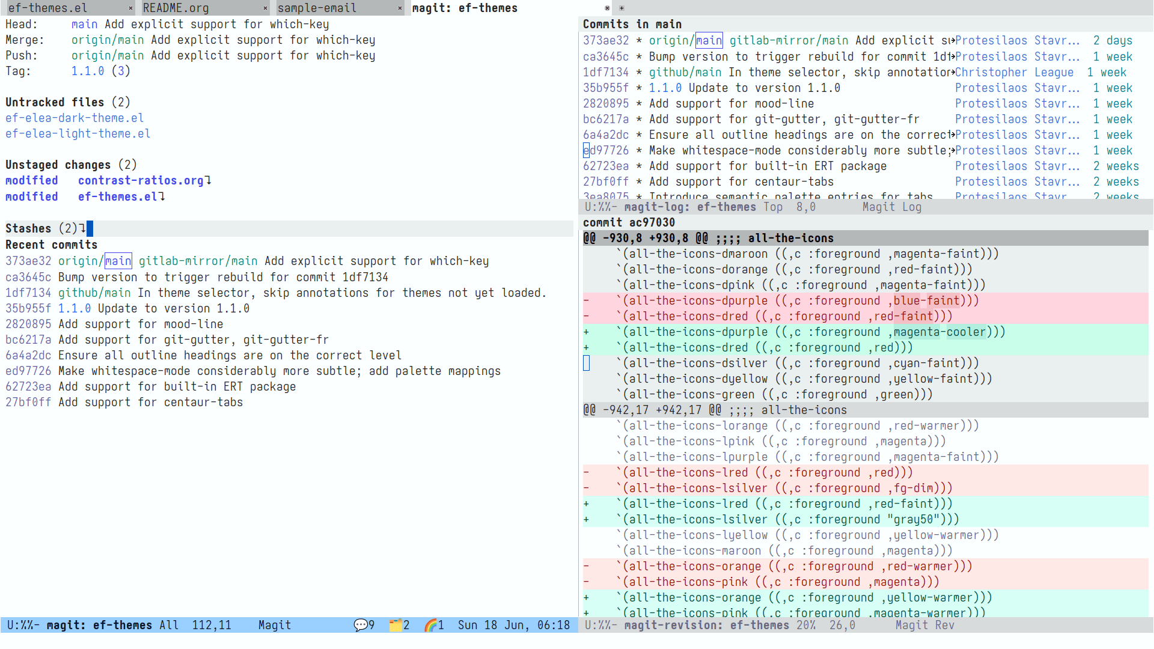Click boxed main branch in log pane
This screenshot has height=649, width=1154.
point(709,40)
